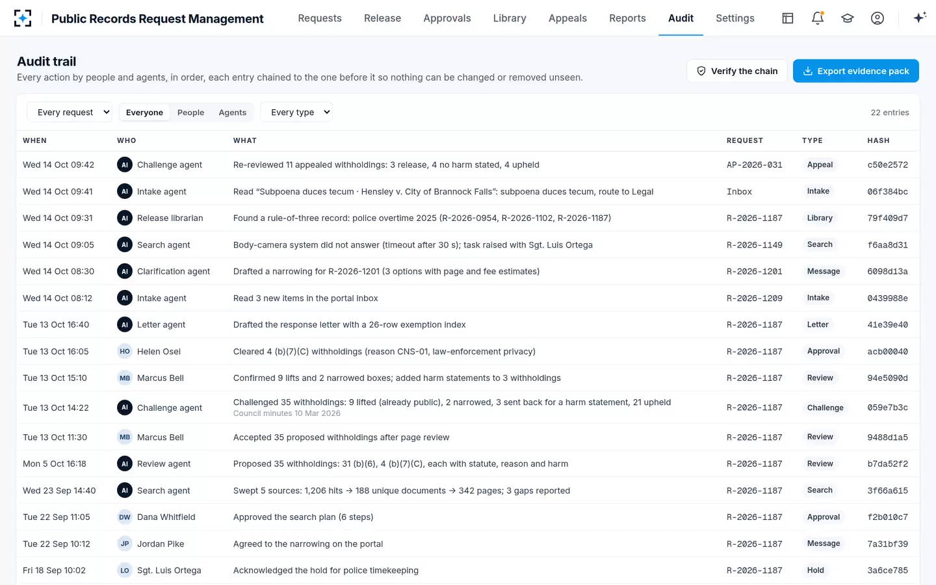Viewport: 936px width, 585px height.
Task: Click the Library type badge
Action: 820,218
